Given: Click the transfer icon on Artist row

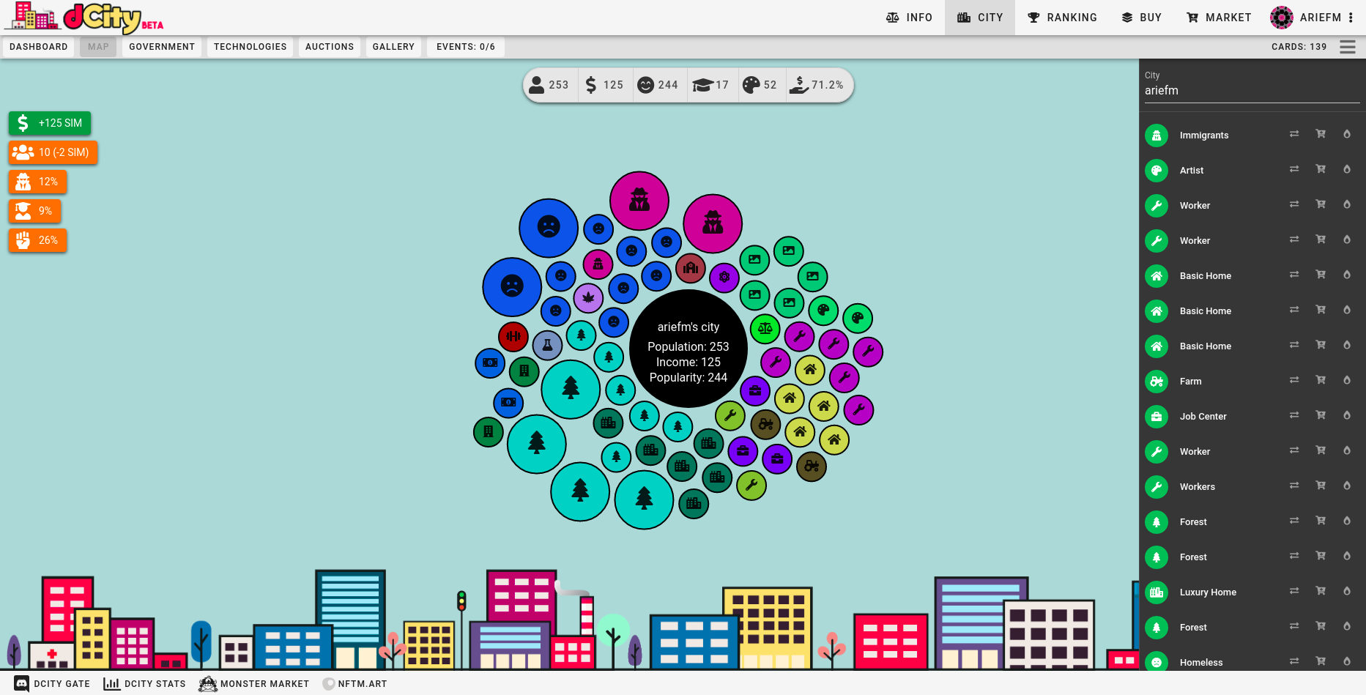Looking at the screenshot, I should 1294,169.
